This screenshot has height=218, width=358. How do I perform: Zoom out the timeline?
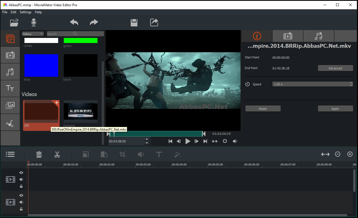(x=338, y=154)
